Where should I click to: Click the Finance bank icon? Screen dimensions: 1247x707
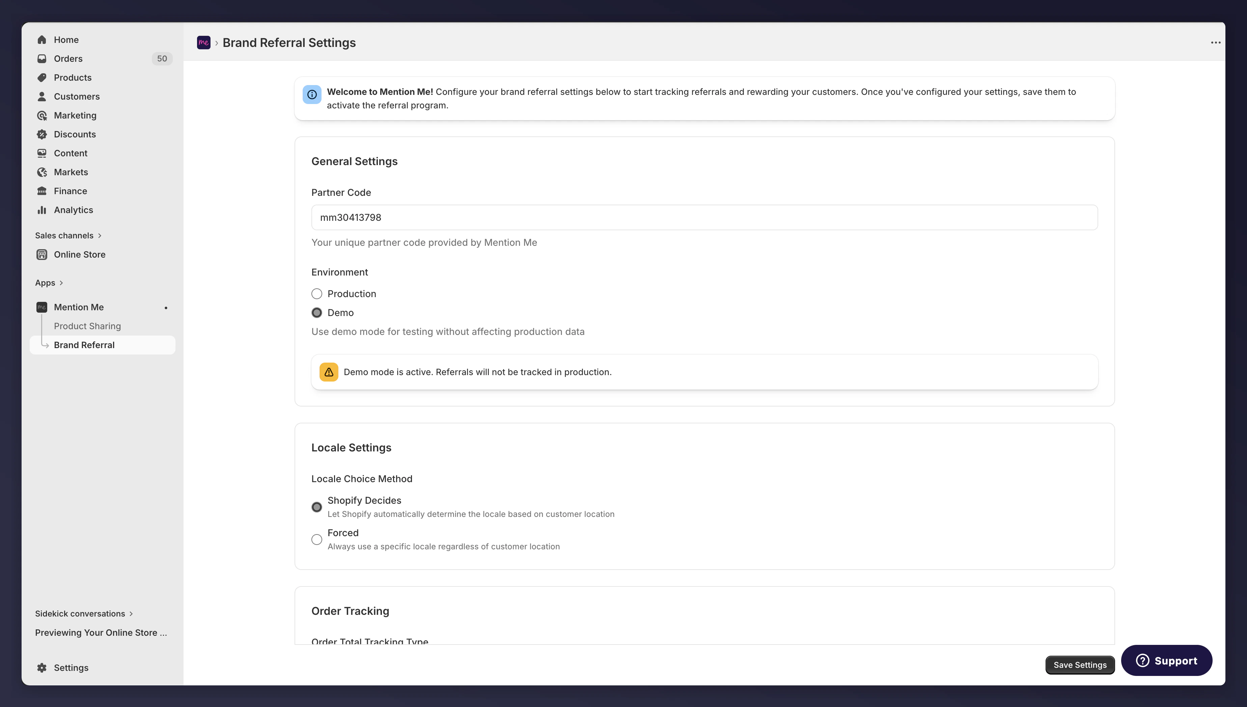click(42, 191)
